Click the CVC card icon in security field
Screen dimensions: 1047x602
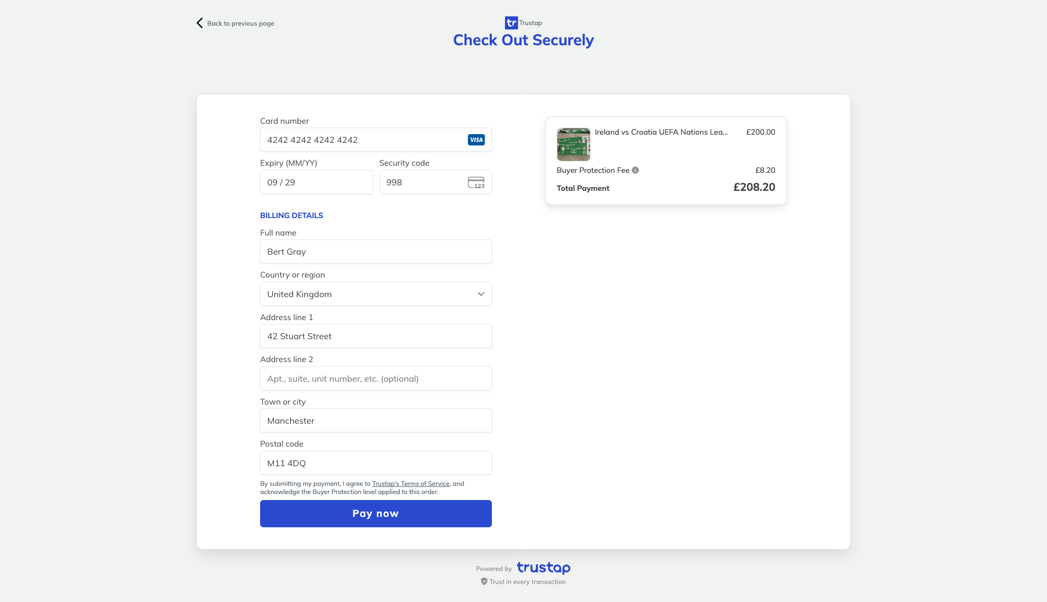[x=476, y=183]
